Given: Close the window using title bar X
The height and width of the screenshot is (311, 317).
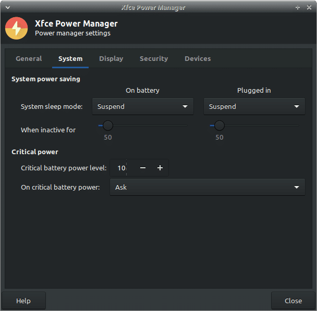Looking at the screenshot, I should [309, 7].
